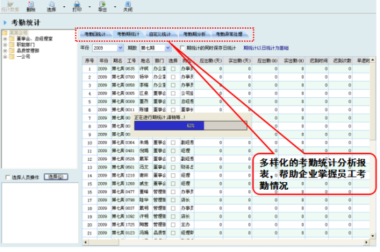Click the table's scroll down arrow
Viewport: 380px width, 252px height.
[372, 236]
